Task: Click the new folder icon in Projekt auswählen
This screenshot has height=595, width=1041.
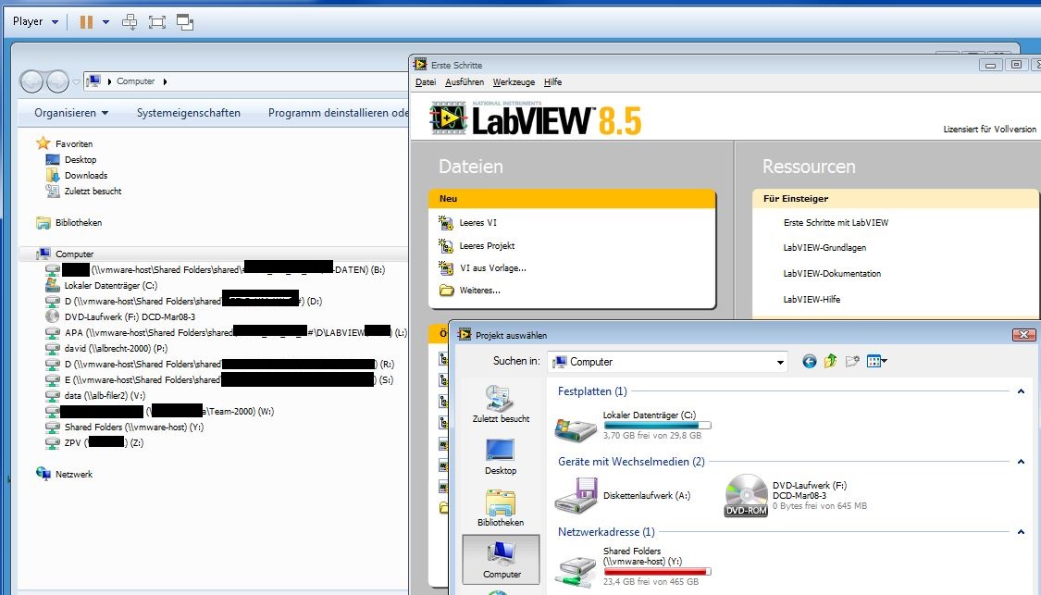Action: [x=852, y=361]
